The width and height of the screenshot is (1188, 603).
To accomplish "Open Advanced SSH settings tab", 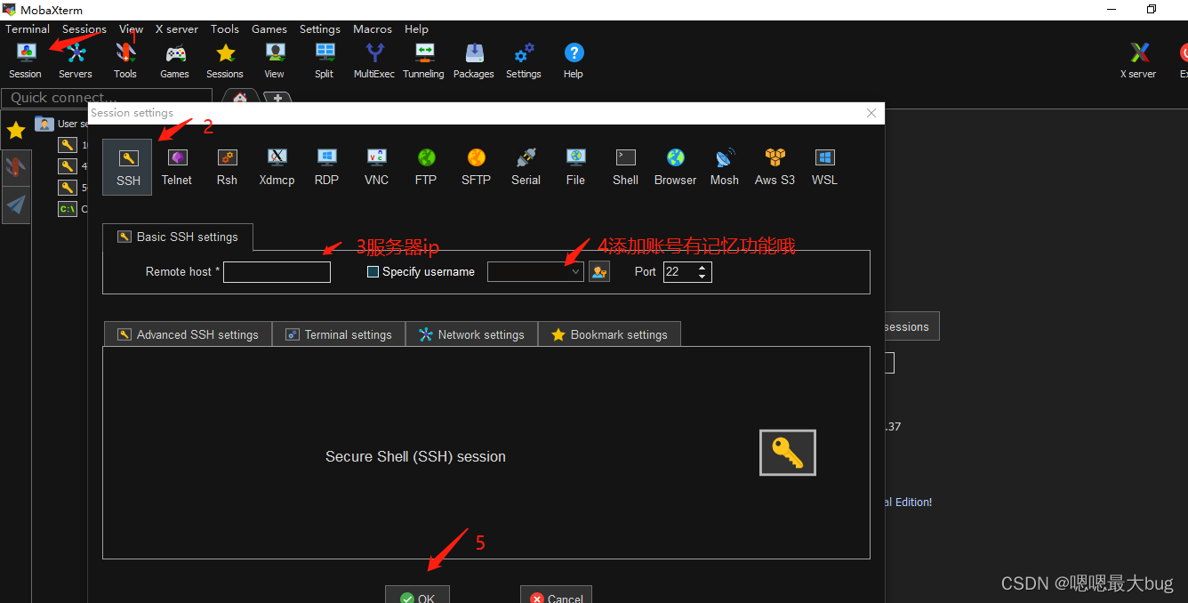I will 188,334.
